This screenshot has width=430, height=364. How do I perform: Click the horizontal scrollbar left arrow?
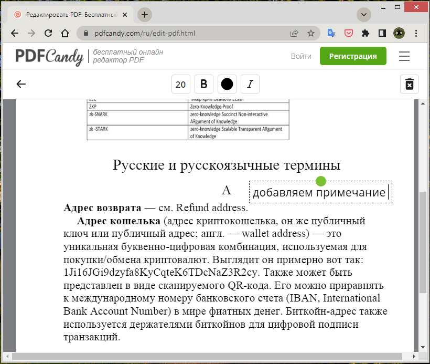click(7, 357)
